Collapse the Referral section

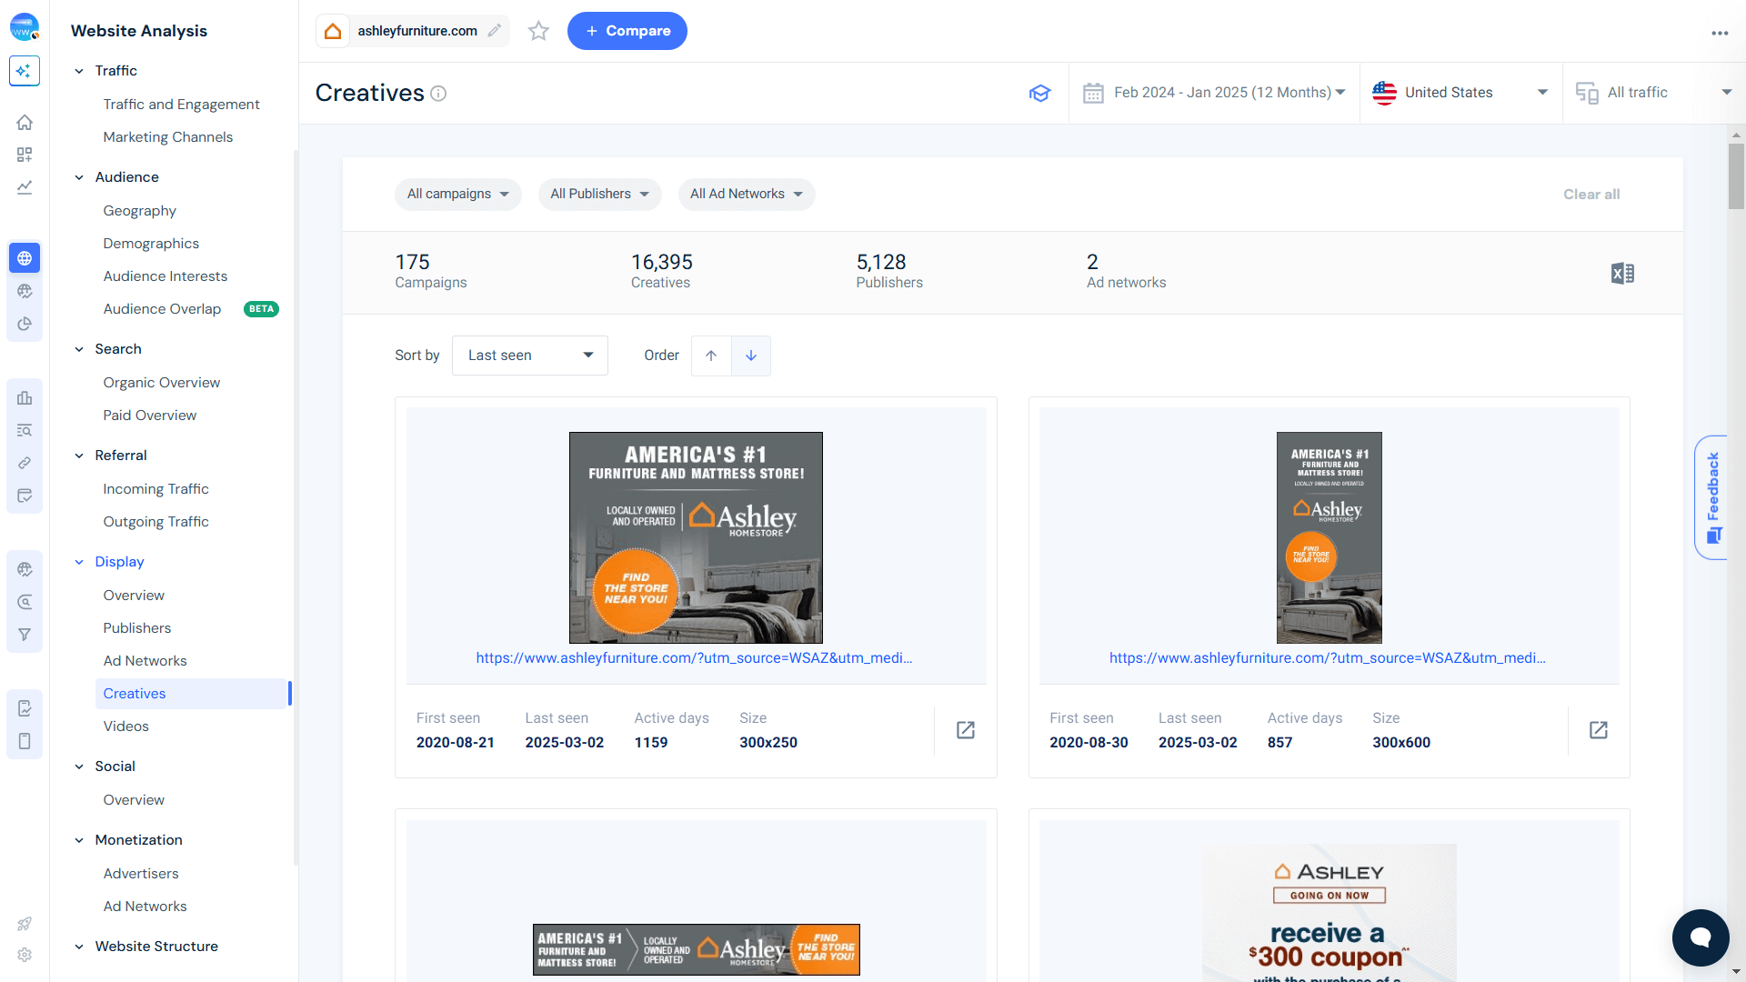(x=79, y=456)
